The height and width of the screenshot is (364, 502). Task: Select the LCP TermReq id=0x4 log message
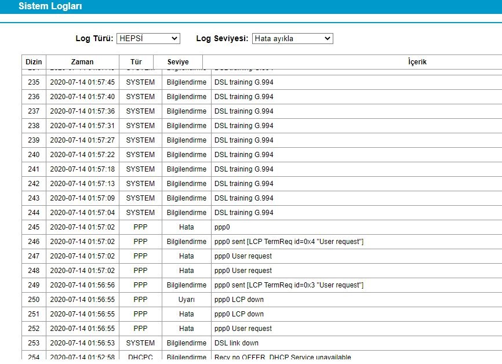click(x=289, y=242)
